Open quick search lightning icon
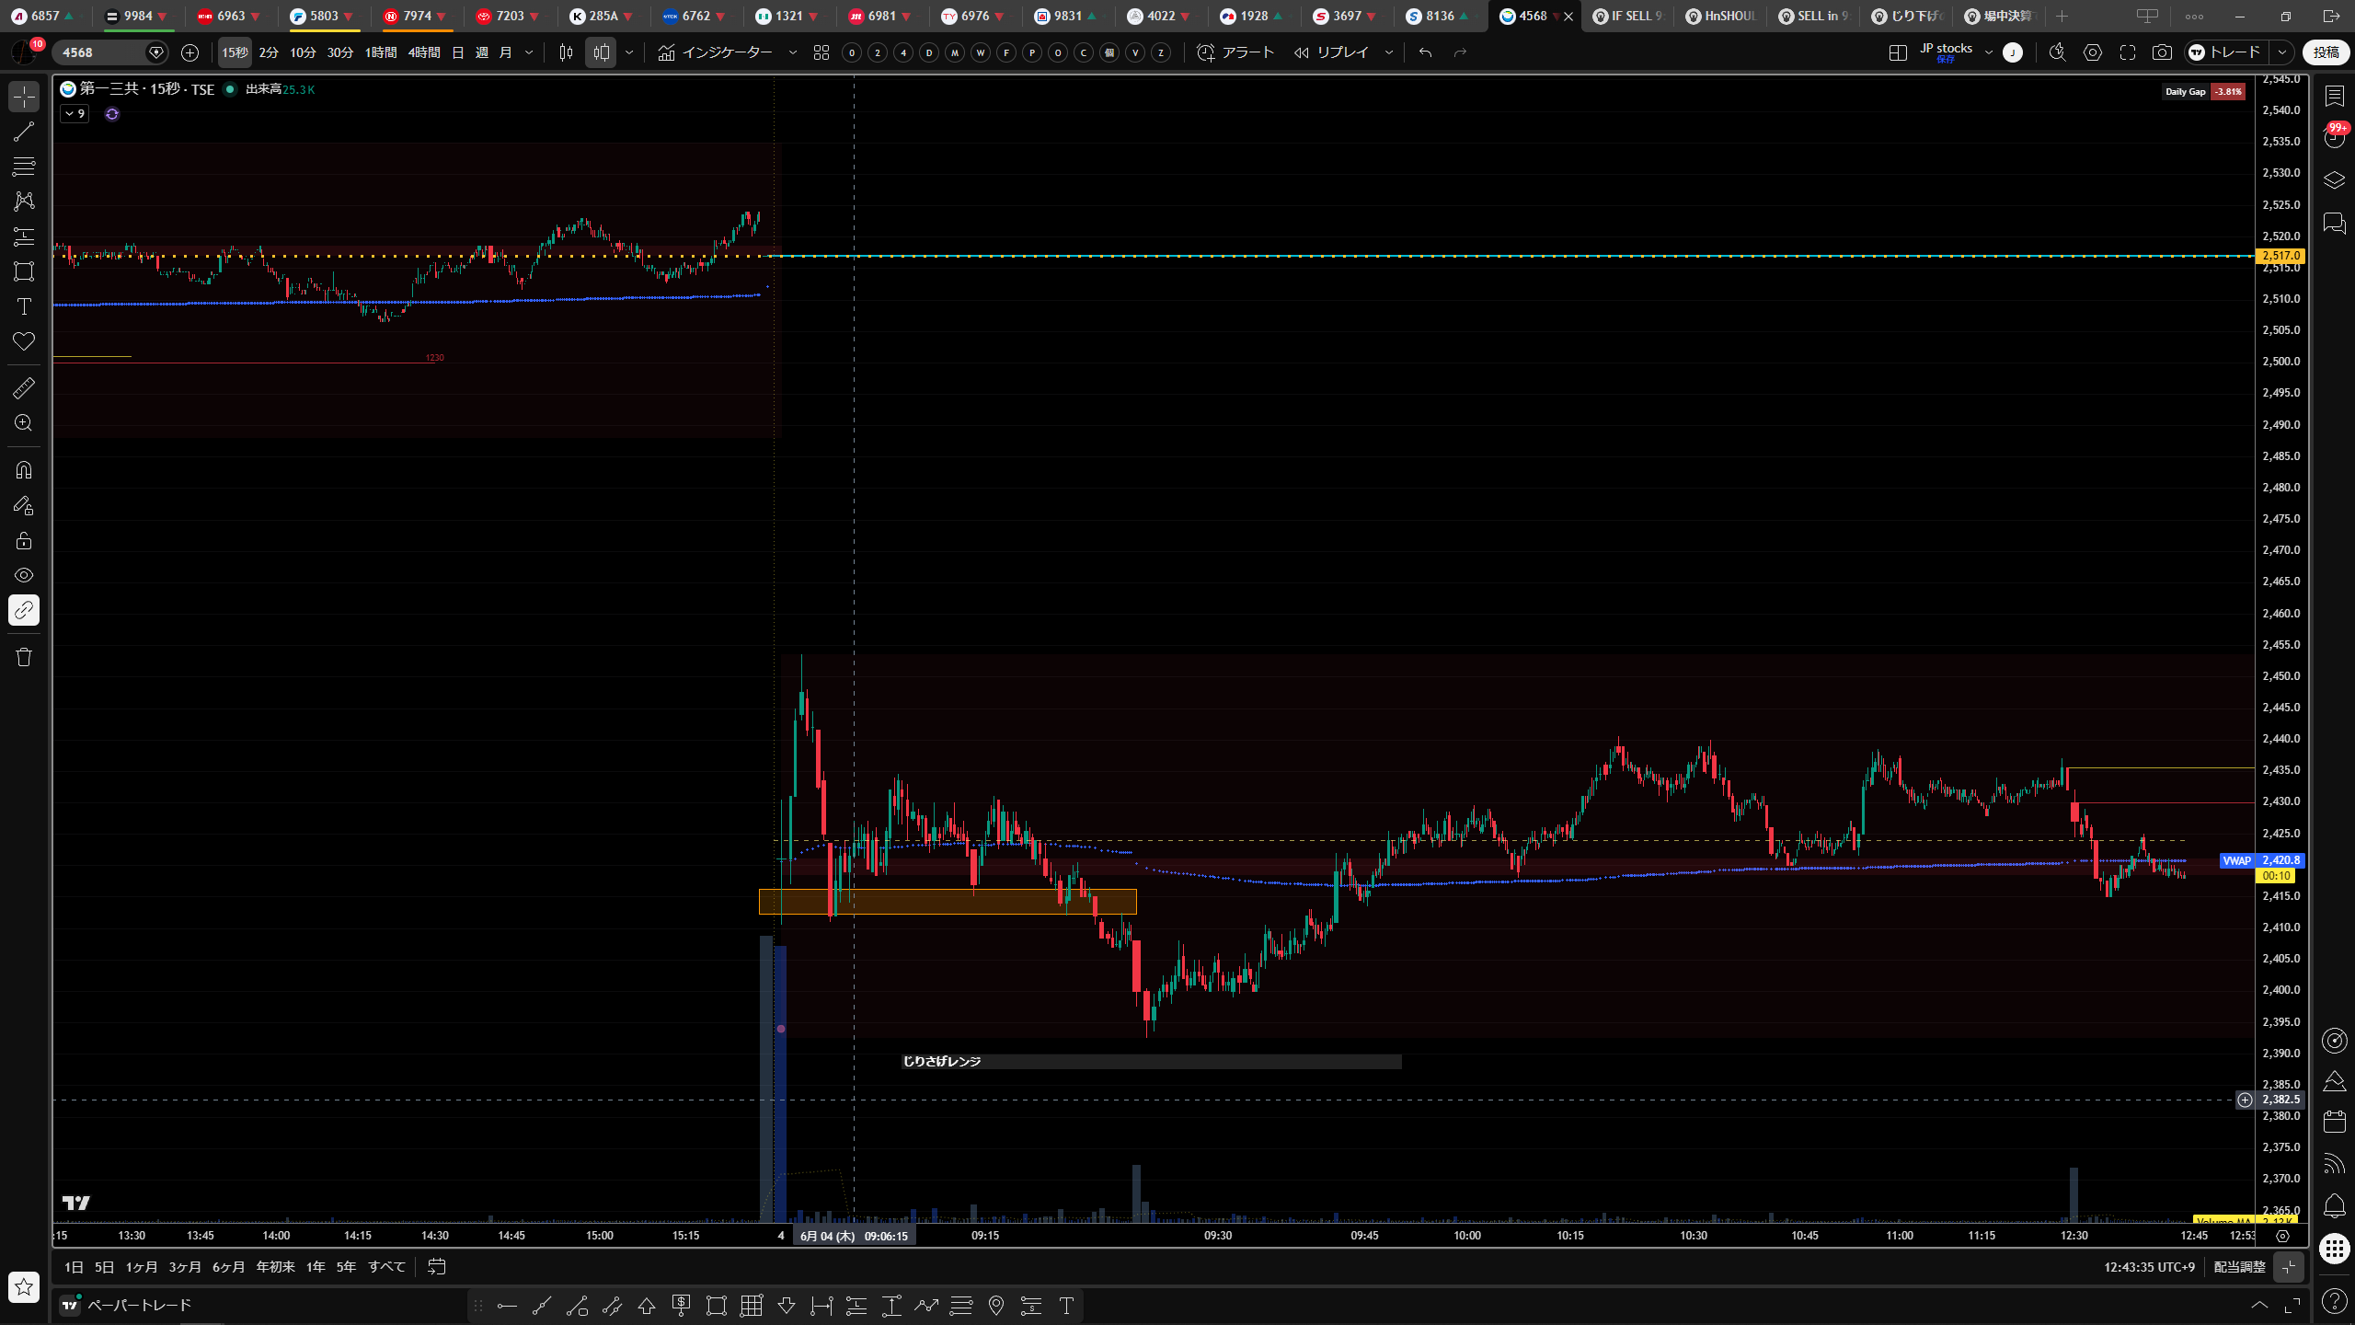2355x1325 pixels. pos(2058,52)
